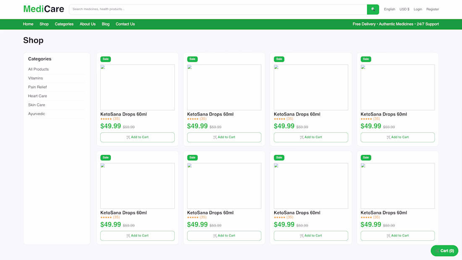
Task: Show All Products category
Action: tap(38, 69)
